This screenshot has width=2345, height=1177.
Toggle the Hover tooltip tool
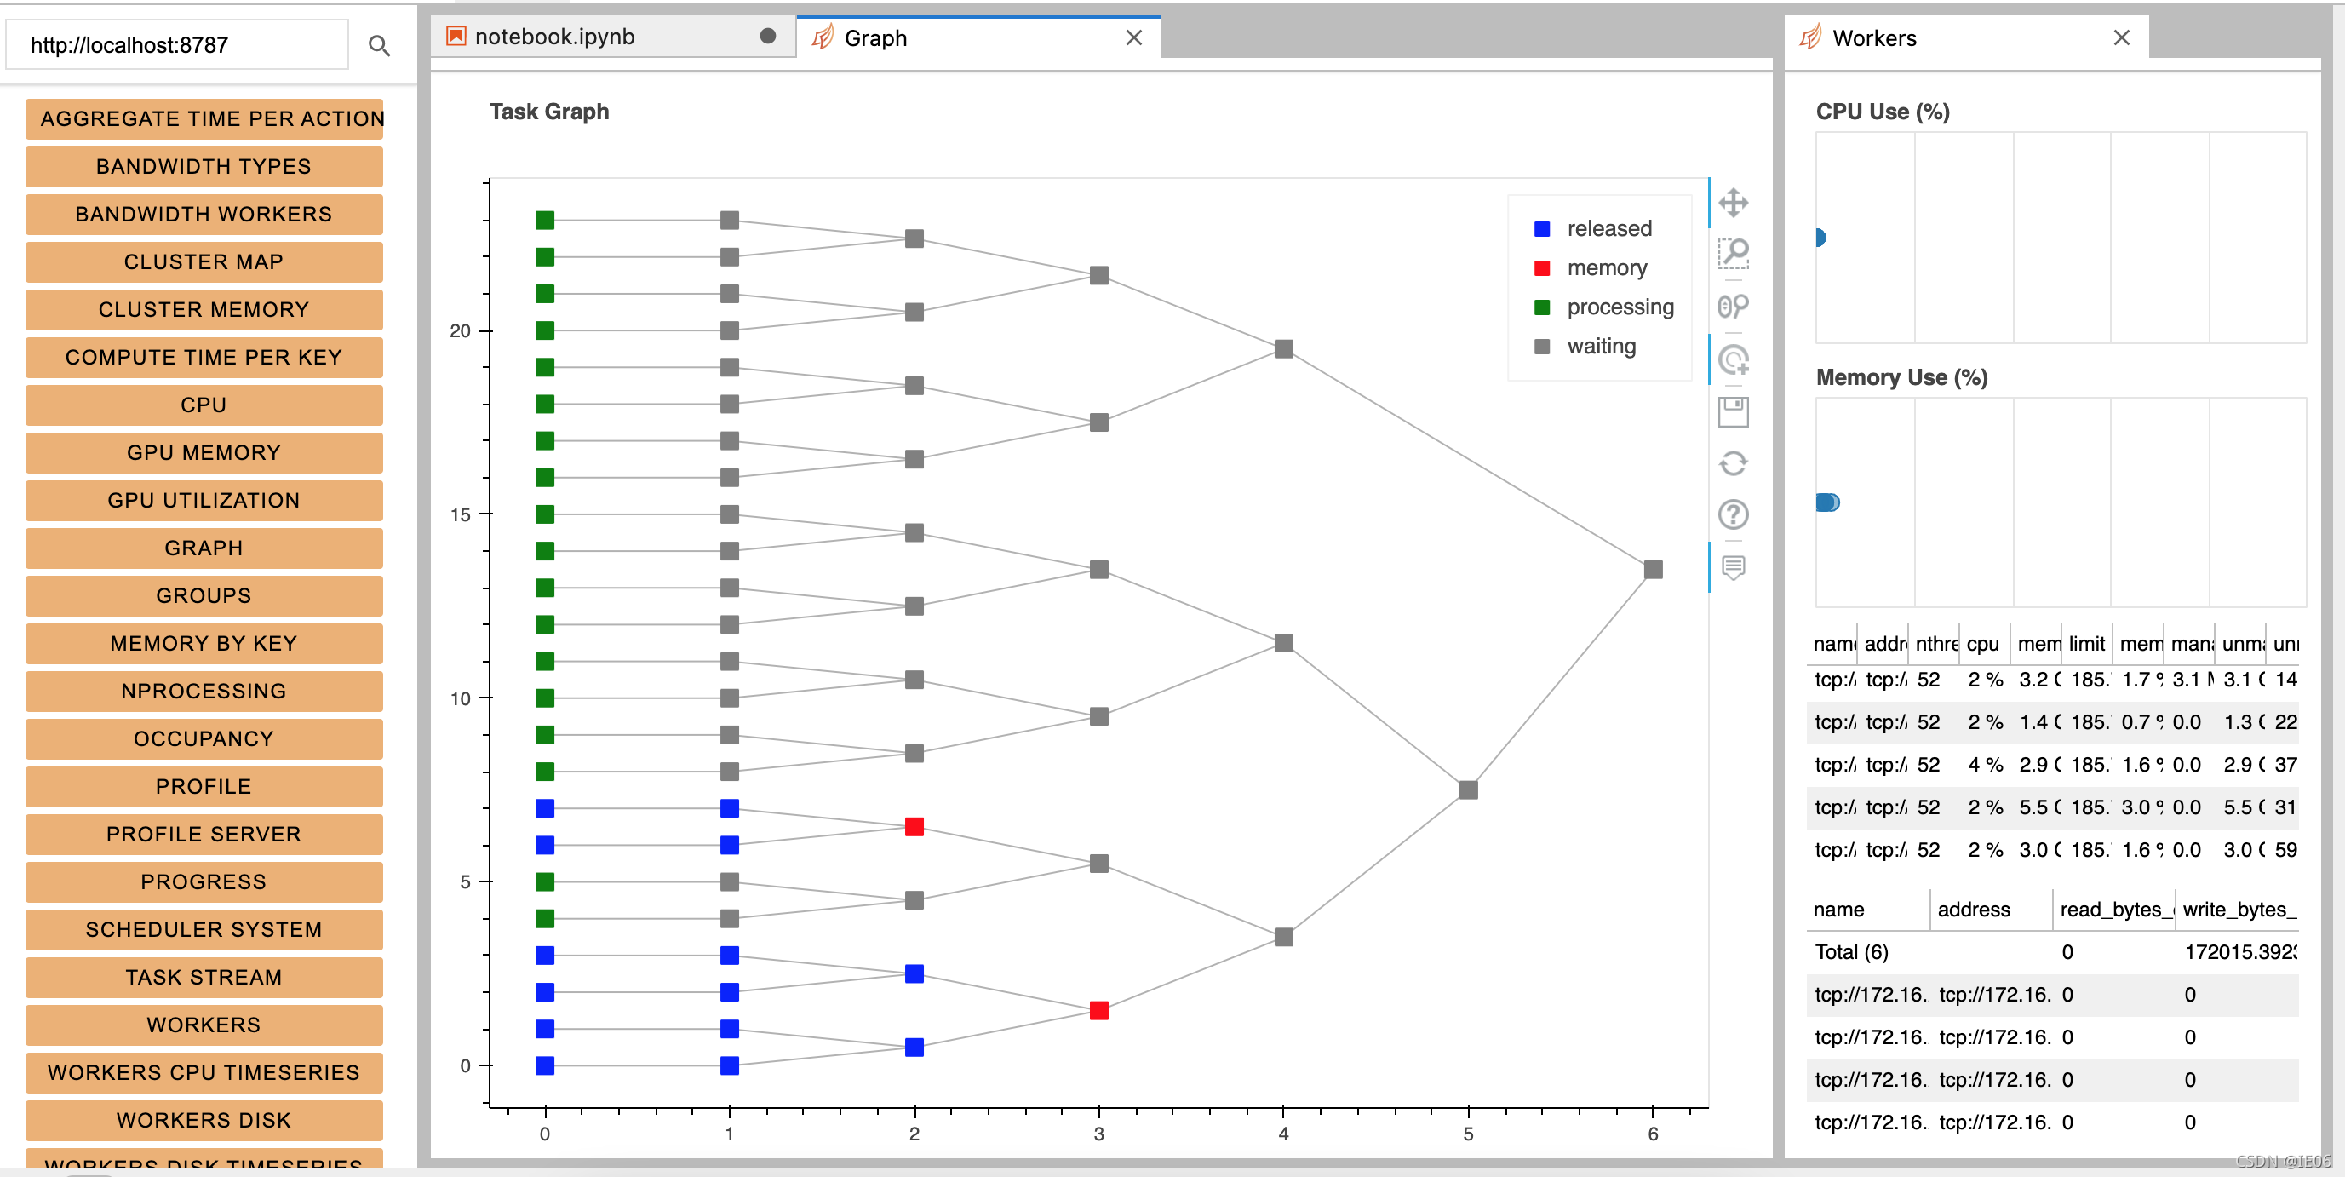click(x=1732, y=568)
